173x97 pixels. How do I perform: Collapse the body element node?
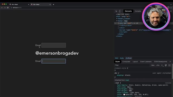click(x=117, y=21)
